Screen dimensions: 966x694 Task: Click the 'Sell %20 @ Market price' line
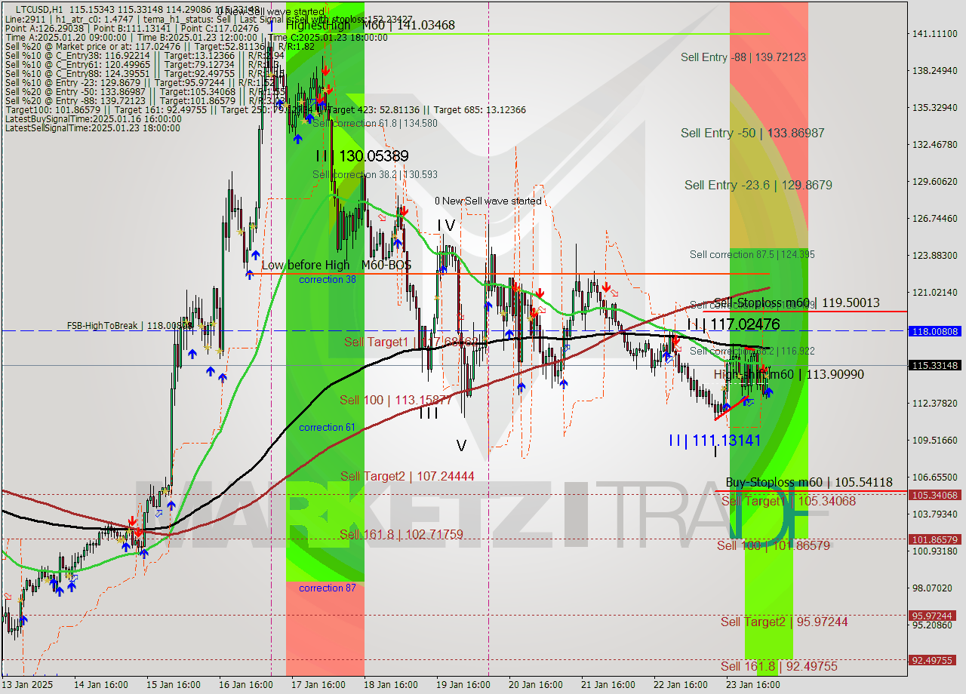point(159,46)
